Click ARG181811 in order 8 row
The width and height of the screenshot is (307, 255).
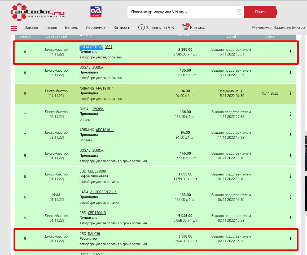pos(105,88)
